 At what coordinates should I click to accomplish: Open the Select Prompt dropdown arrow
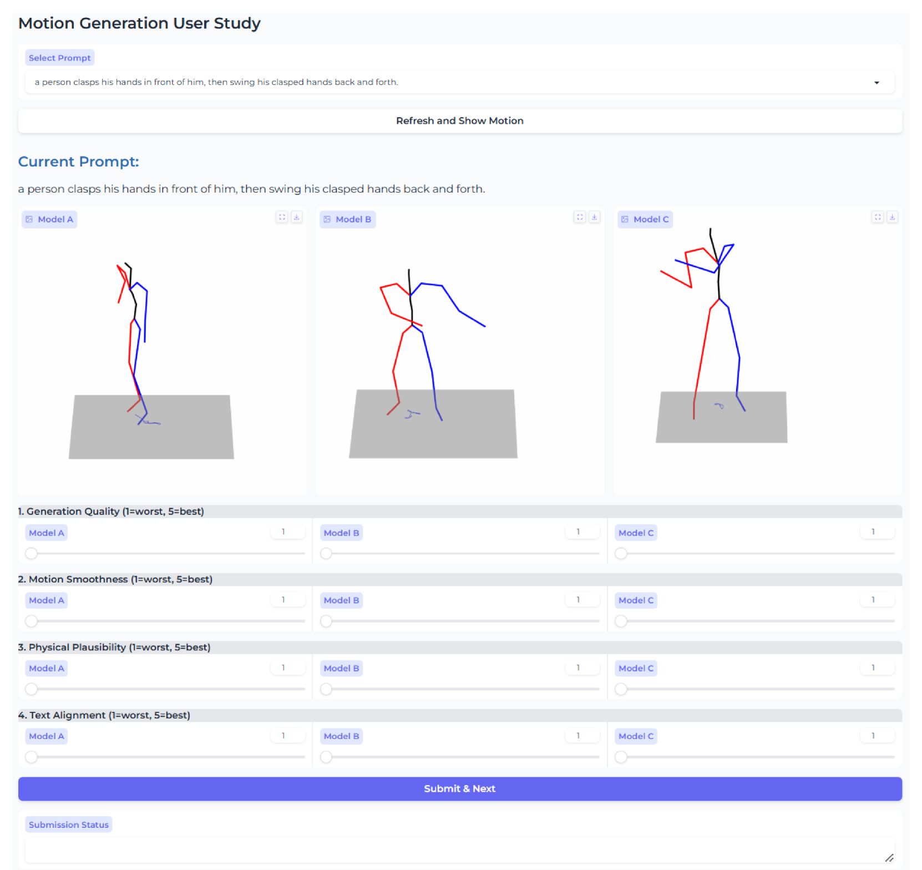coord(877,83)
